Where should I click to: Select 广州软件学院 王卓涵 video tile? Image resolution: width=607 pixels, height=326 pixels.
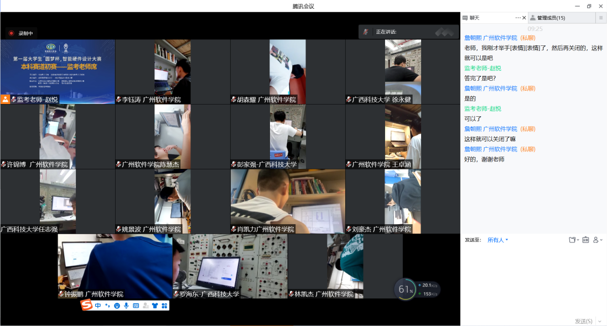click(x=403, y=137)
